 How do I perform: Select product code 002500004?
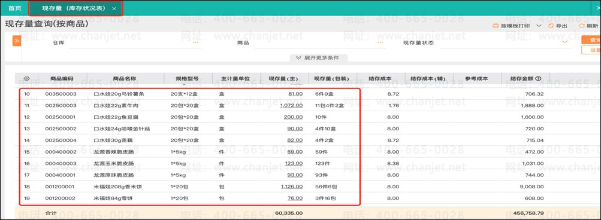pyautogui.click(x=61, y=140)
